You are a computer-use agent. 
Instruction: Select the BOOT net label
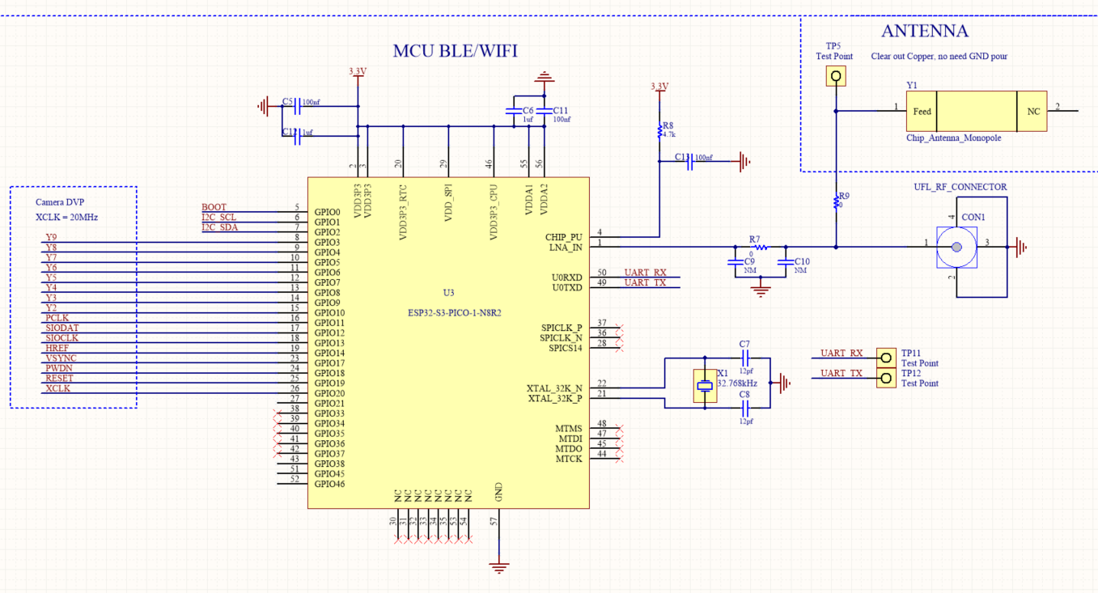(214, 207)
